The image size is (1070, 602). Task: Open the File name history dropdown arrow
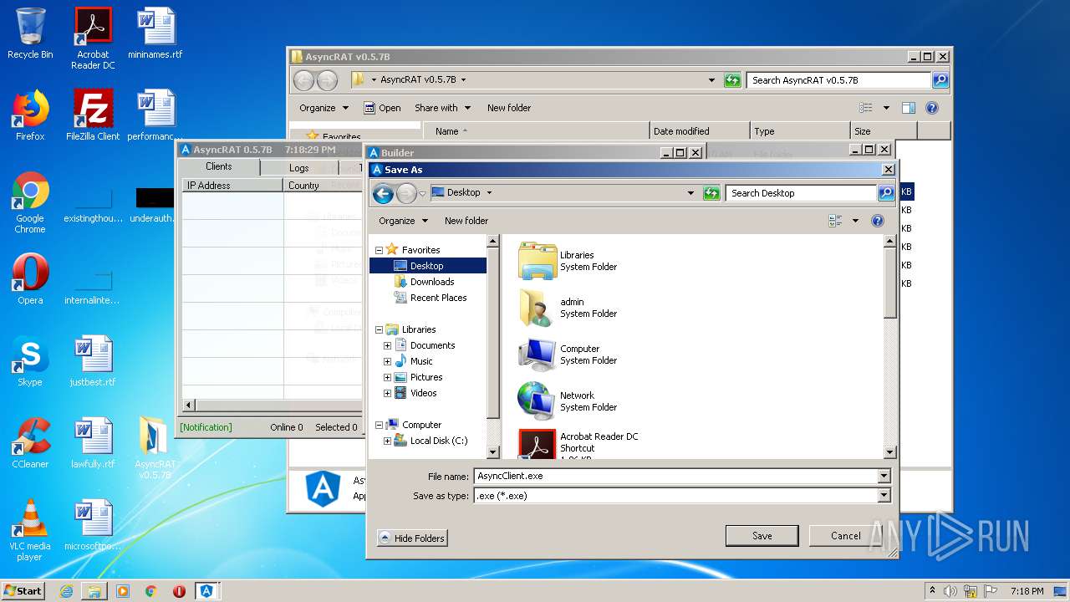pyautogui.click(x=884, y=476)
